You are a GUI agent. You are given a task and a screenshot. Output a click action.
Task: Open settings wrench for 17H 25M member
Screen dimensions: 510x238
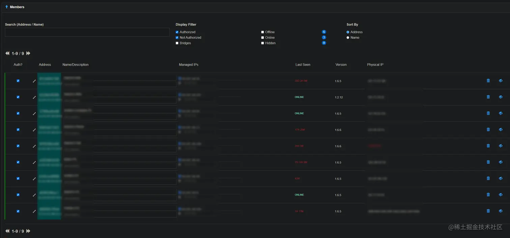tap(34, 130)
